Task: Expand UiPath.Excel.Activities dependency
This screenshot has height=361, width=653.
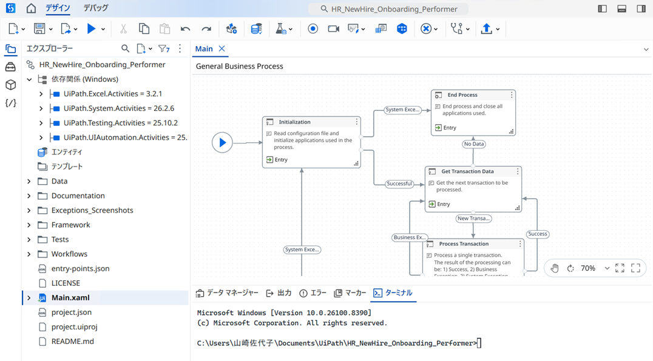Action: pos(41,94)
